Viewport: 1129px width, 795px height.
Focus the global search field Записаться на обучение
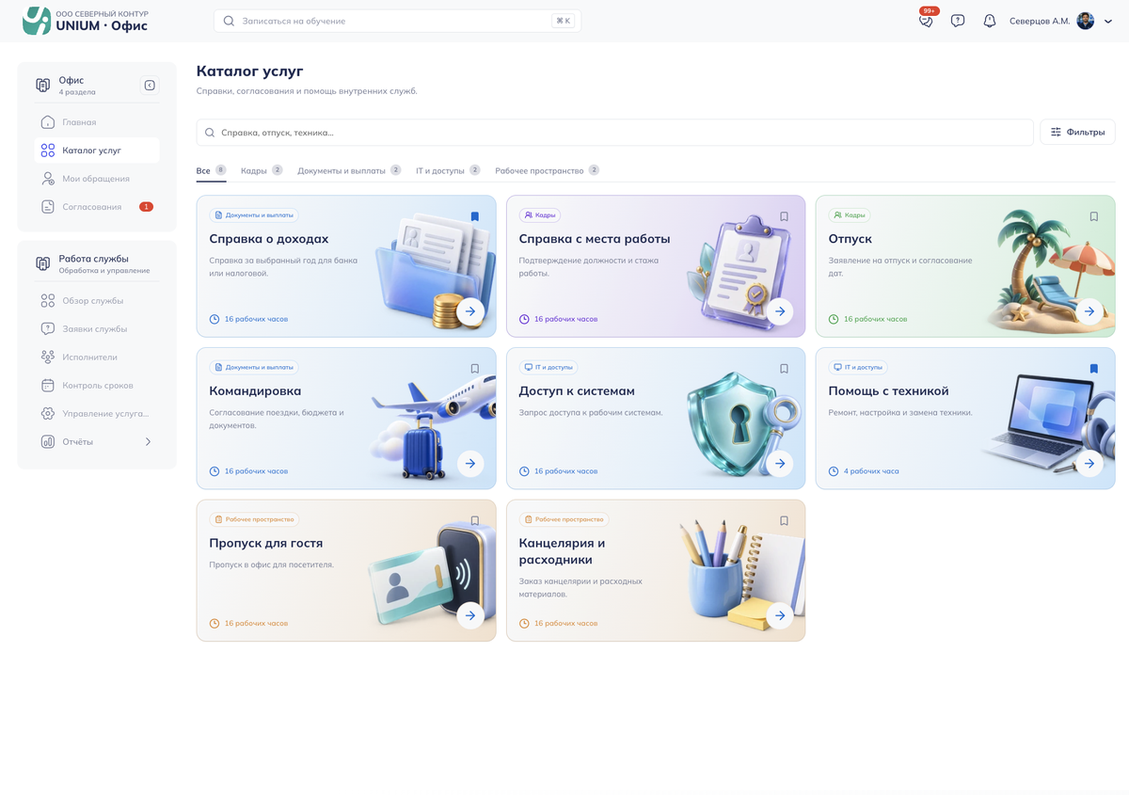(397, 21)
